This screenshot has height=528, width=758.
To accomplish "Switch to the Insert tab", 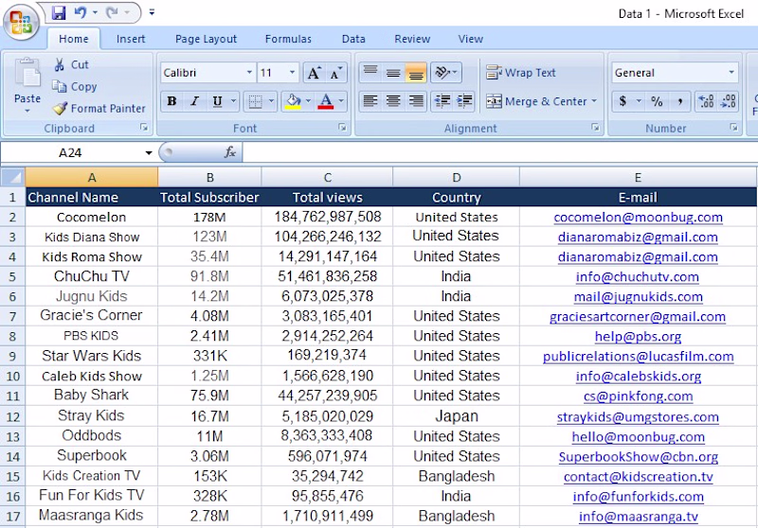I will coord(131,39).
